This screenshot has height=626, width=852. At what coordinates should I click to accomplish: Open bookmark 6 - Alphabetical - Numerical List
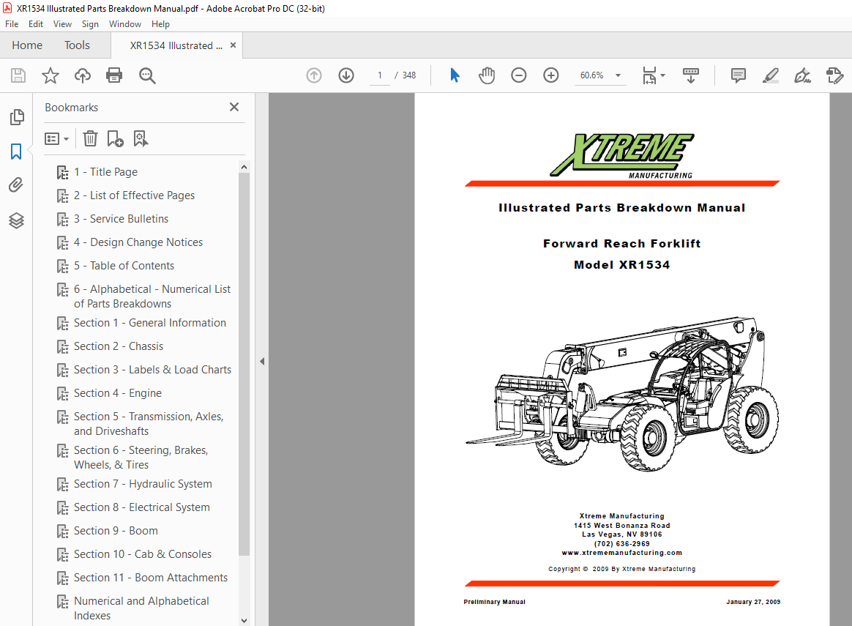coord(152,296)
